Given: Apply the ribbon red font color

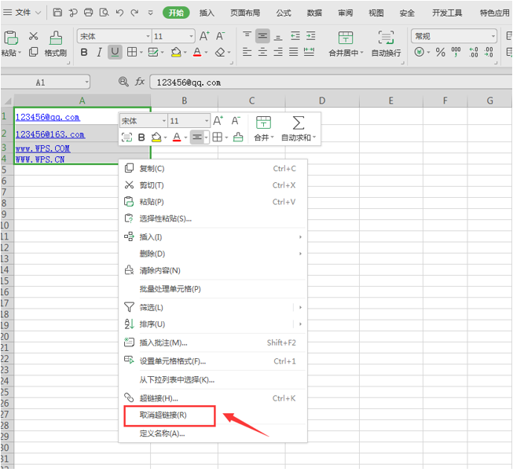Looking at the screenshot, I should coord(197,53).
